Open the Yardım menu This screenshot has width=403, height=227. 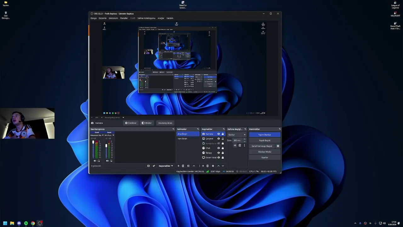click(x=170, y=18)
